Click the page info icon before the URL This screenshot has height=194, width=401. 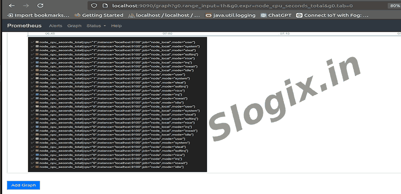click(x=105, y=6)
